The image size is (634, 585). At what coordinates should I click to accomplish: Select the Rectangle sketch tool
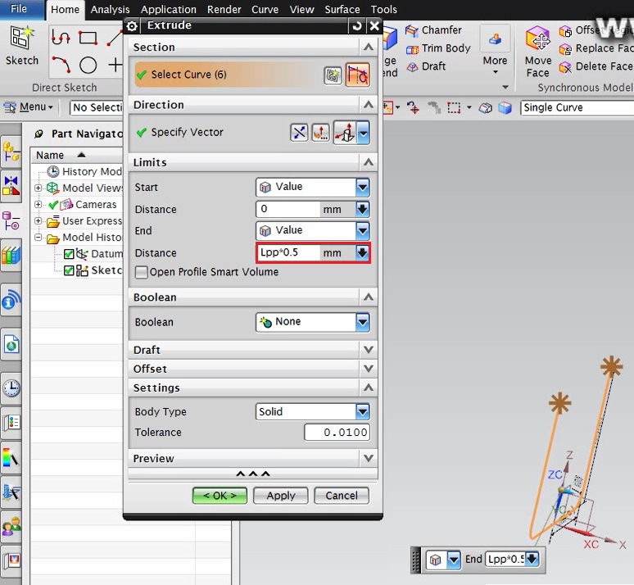point(88,38)
